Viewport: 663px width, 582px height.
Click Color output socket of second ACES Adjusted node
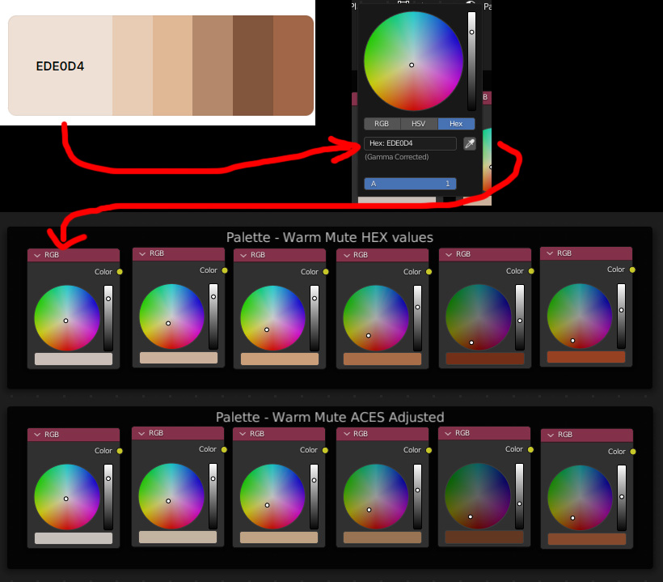click(x=224, y=449)
